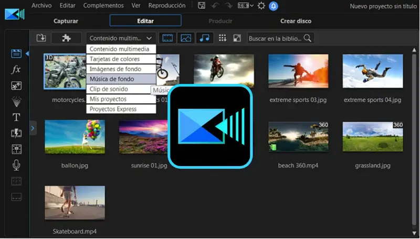The height and width of the screenshot is (239, 420).
Task: Open the Effects (fx) room
Action: 16,69
